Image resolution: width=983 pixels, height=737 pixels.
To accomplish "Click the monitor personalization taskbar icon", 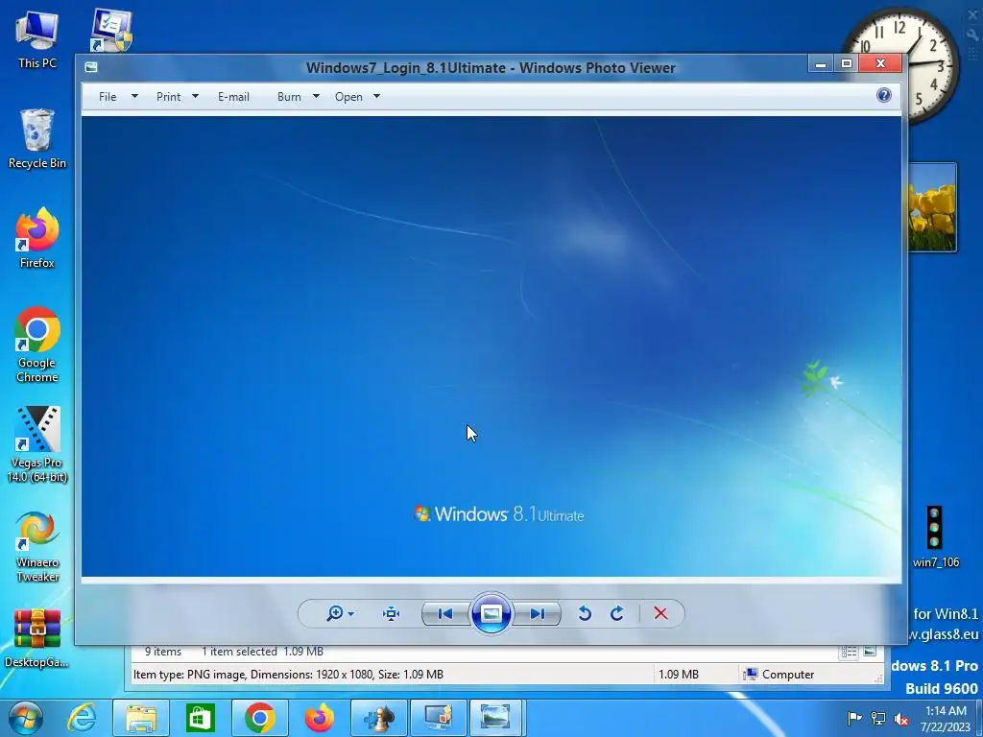I will pos(438,718).
